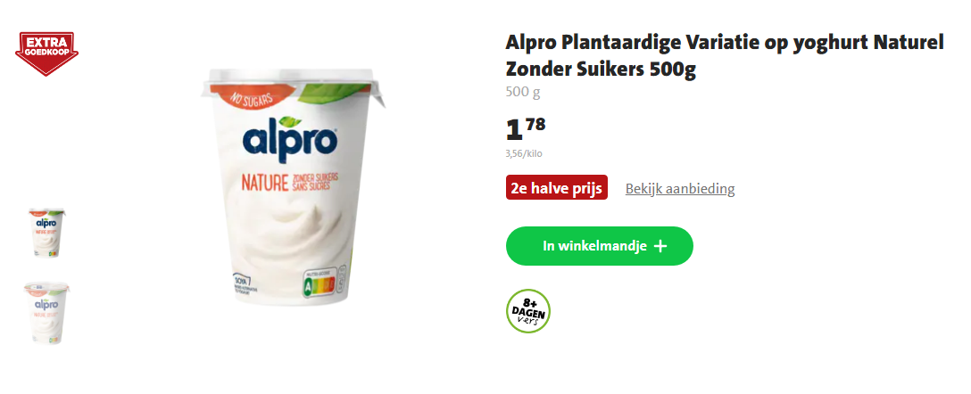
Task: Click the Alpro Plantaardige Variatie product title
Action: pos(725,56)
